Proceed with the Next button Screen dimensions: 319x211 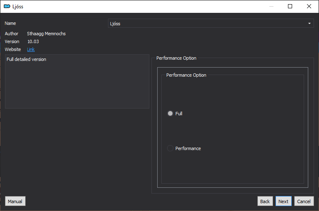pyautogui.click(x=283, y=201)
